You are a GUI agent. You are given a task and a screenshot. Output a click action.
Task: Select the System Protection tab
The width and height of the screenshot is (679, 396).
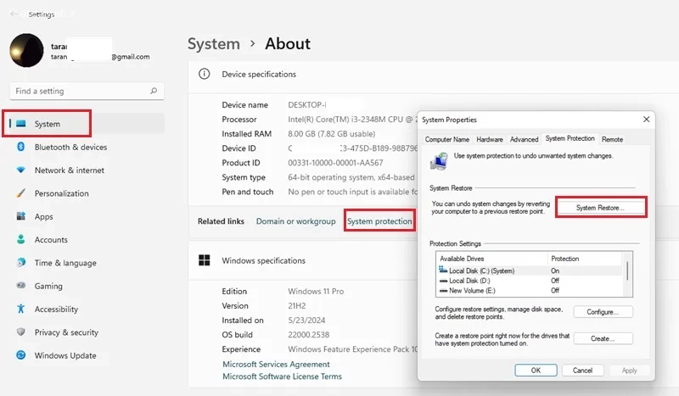(570, 138)
